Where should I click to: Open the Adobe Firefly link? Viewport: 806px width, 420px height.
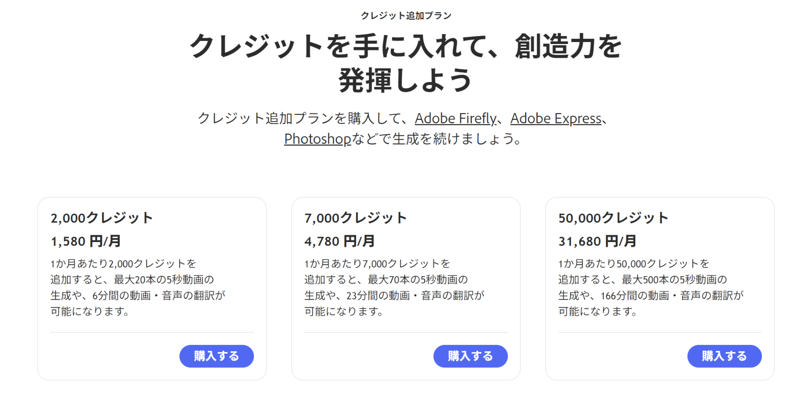pyautogui.click(x=455, y=118)
